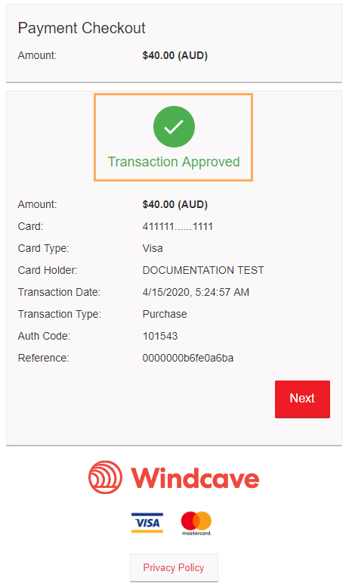349x587 pixels.
Task: Click the details amount $40.00 (AUD)
Action: click(x=174, y=204)
